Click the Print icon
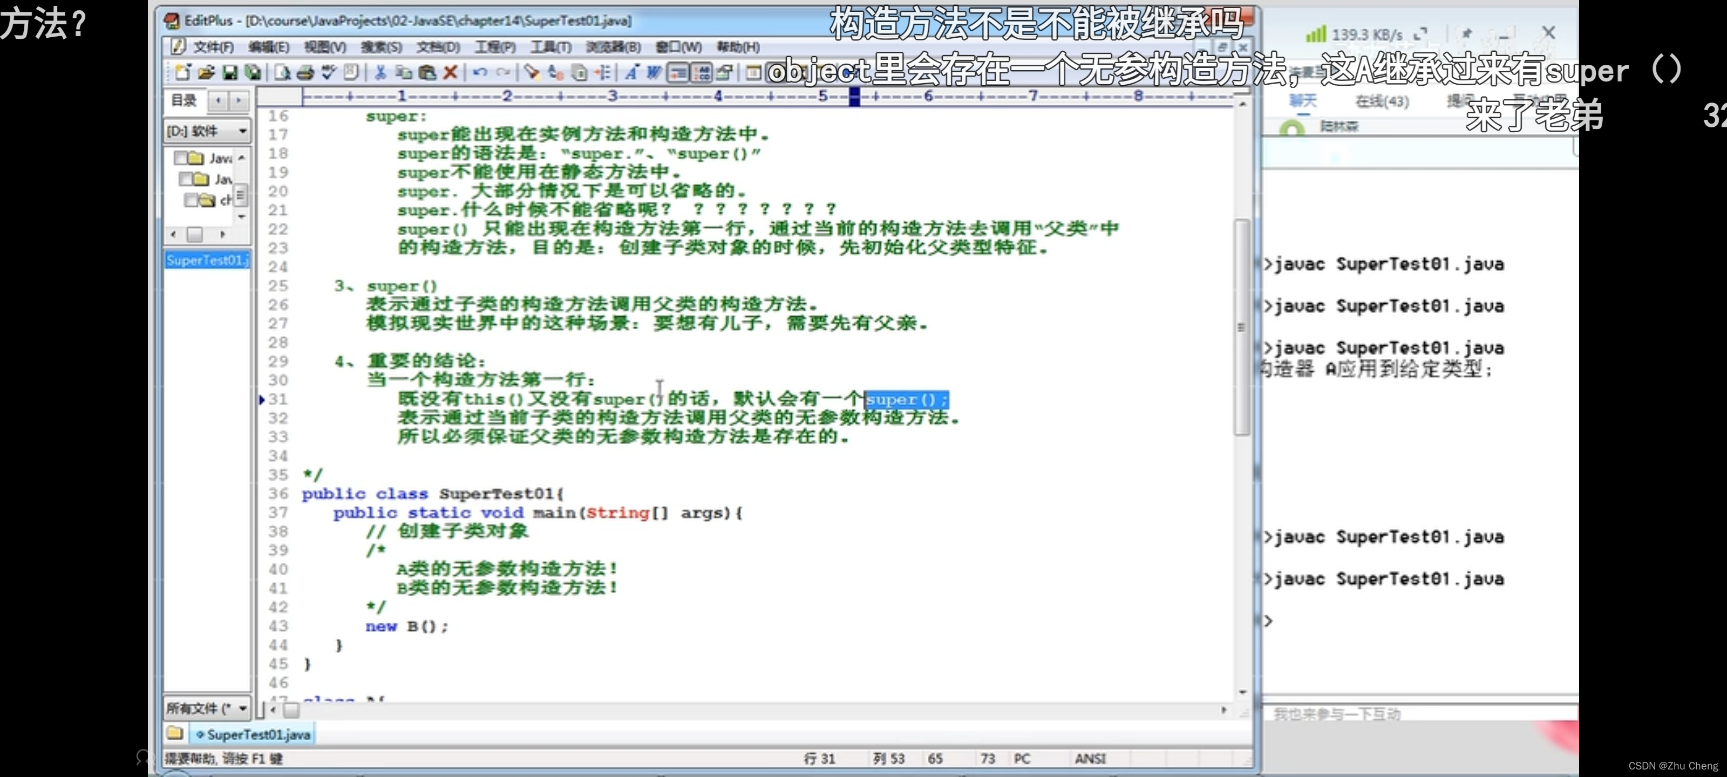Viewport: 1727px width, 777px height. [x=305, y=72]
